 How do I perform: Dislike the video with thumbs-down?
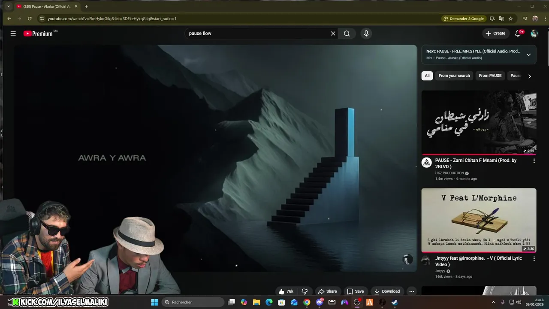[x=305, y=291]
